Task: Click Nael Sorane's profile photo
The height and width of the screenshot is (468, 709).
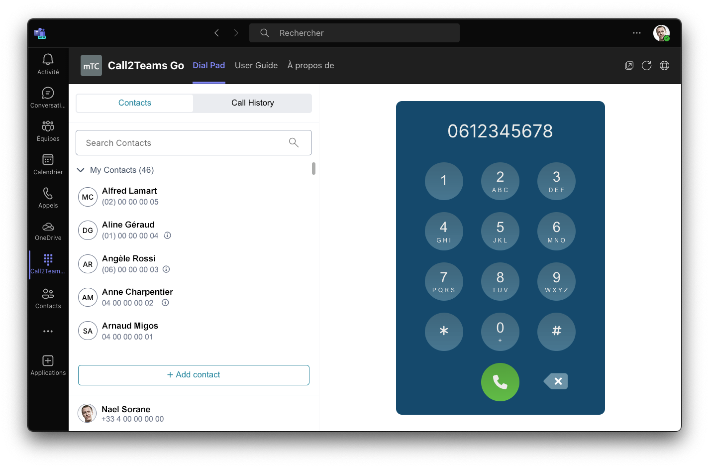Action: [x=87, y=413]
